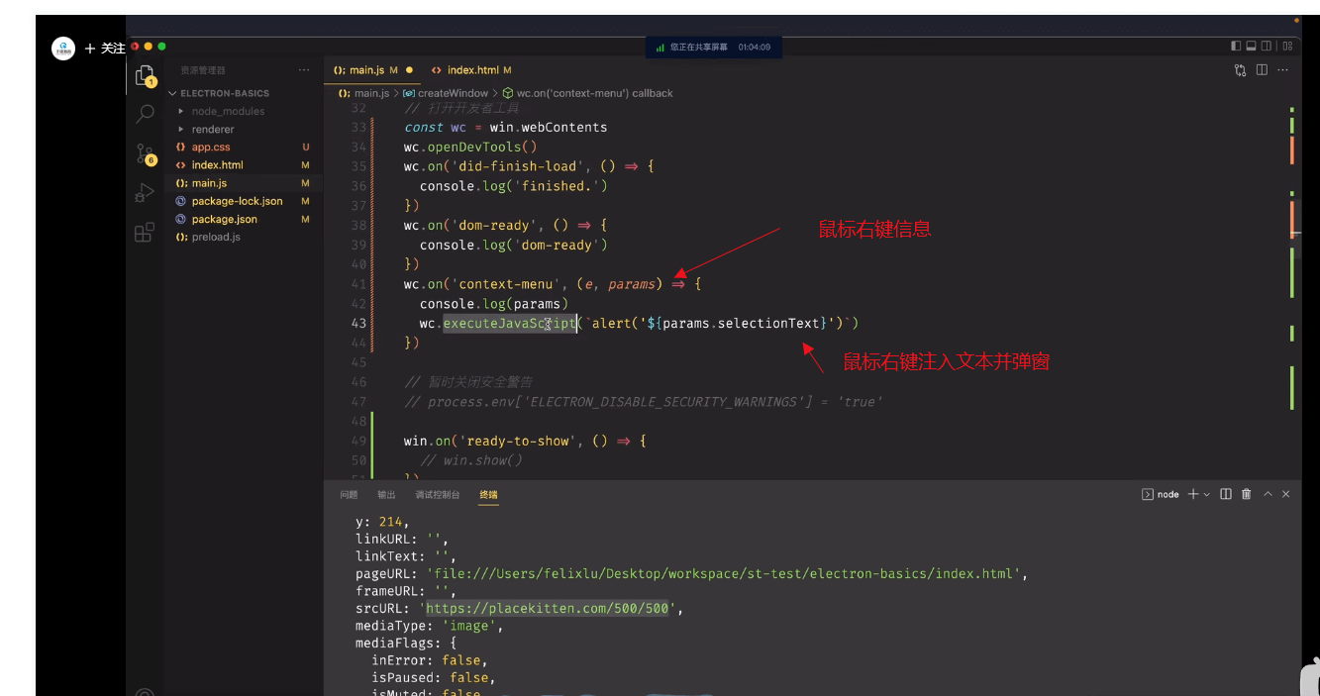Click the 关注 follow button
Image resolution: width=1320 pixels, height=696 pixels.
pyautogui.click(x=105, y=48)
